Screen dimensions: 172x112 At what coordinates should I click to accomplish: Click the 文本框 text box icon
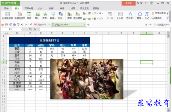pos(120,14)
